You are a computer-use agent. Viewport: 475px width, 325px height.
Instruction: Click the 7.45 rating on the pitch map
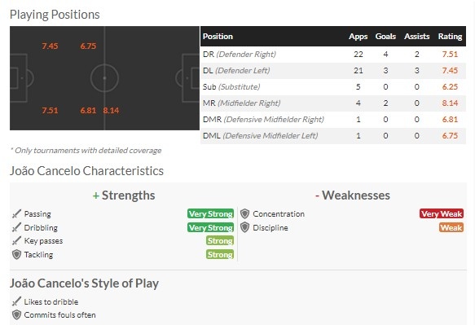tap(50, 46)
